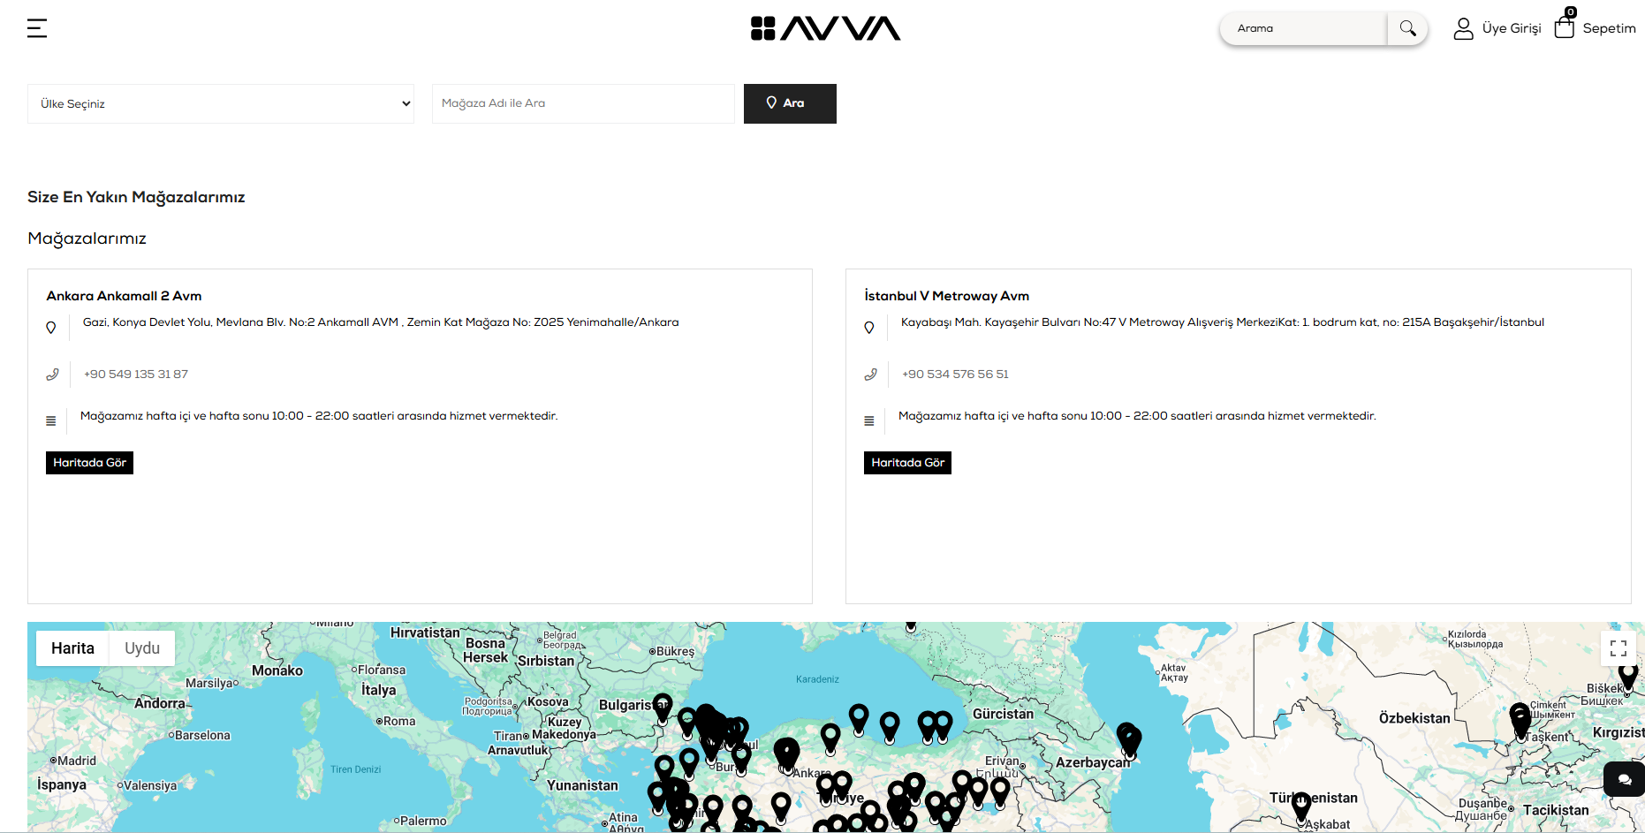Switch the map to Harita view
Screen dimensions: 1645x833
pos(72,648)
